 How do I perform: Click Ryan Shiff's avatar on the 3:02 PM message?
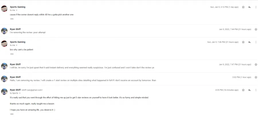coord(4,79)
